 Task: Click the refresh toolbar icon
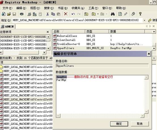click(x=120, y=14)
